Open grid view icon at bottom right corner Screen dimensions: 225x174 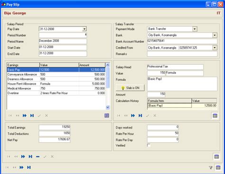218,167
